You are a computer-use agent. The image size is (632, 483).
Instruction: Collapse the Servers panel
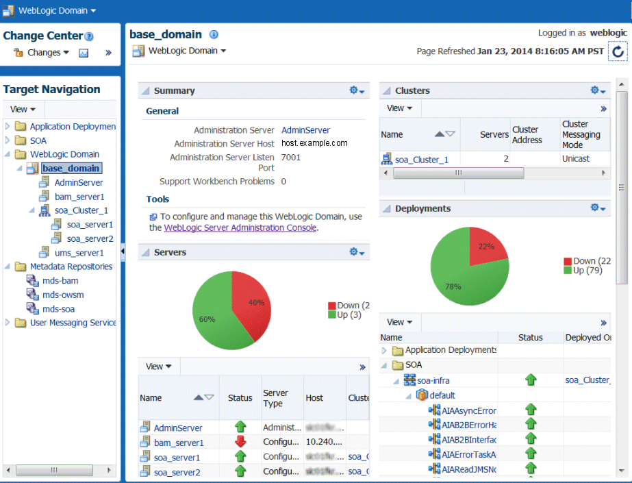(x=145, y=252)
